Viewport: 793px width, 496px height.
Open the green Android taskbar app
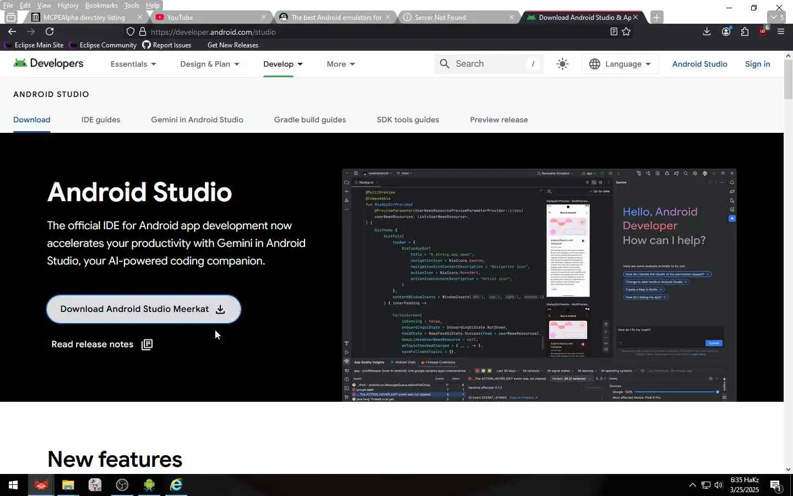pos(149,485)
